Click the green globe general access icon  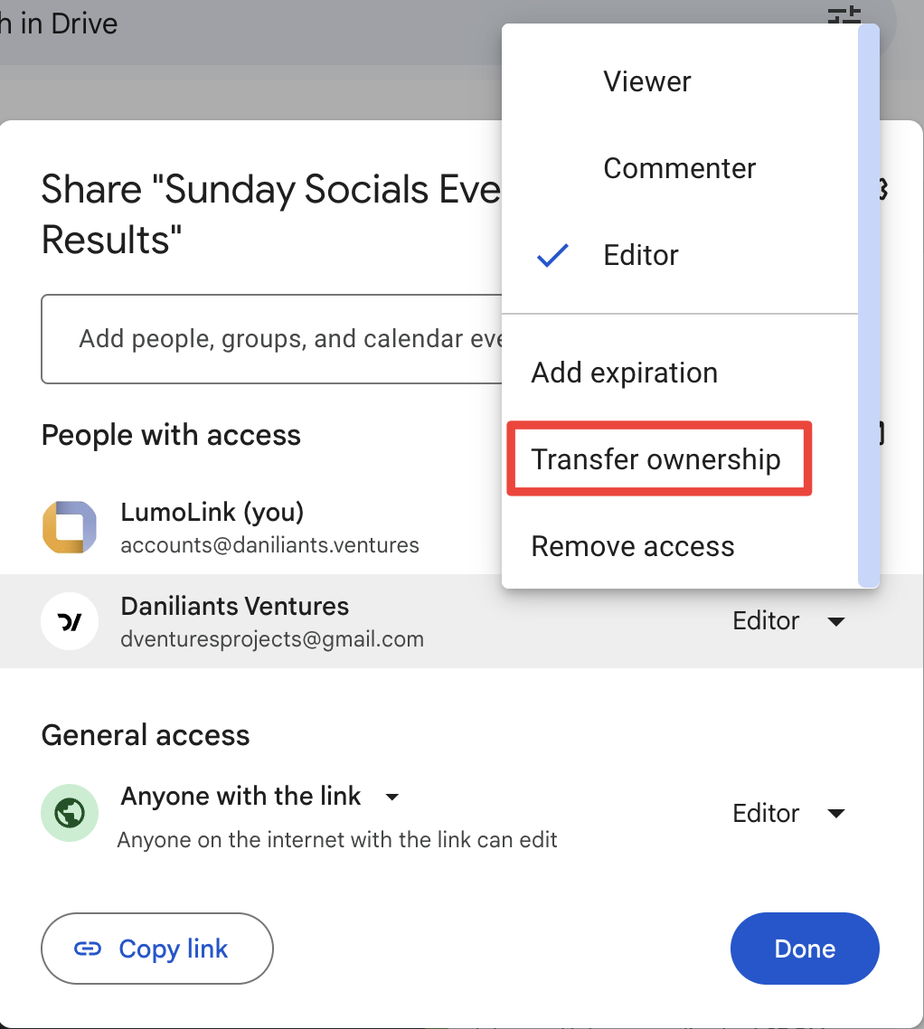coord(70,813)
